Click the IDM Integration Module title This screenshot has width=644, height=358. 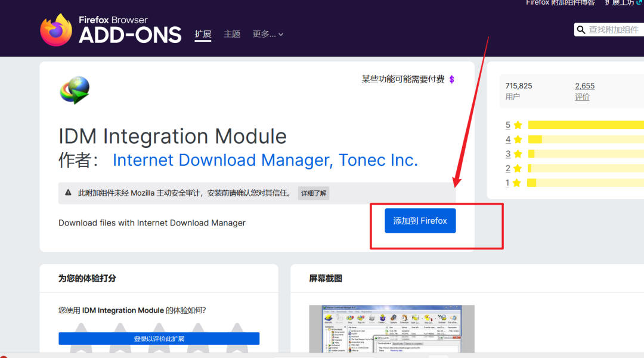click(172, 136)
